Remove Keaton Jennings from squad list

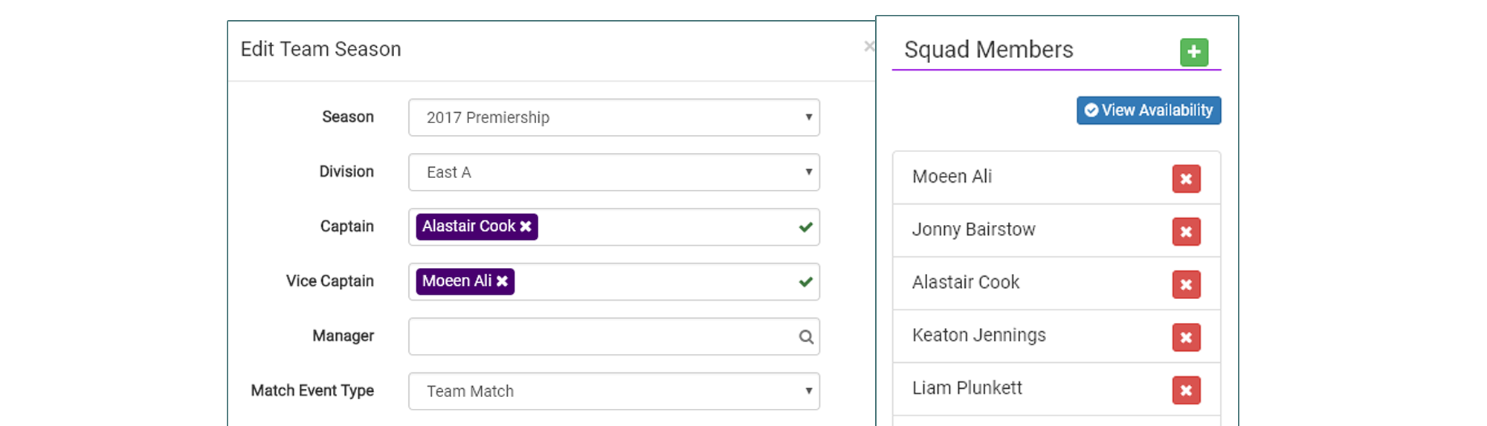pos(1186,337)
